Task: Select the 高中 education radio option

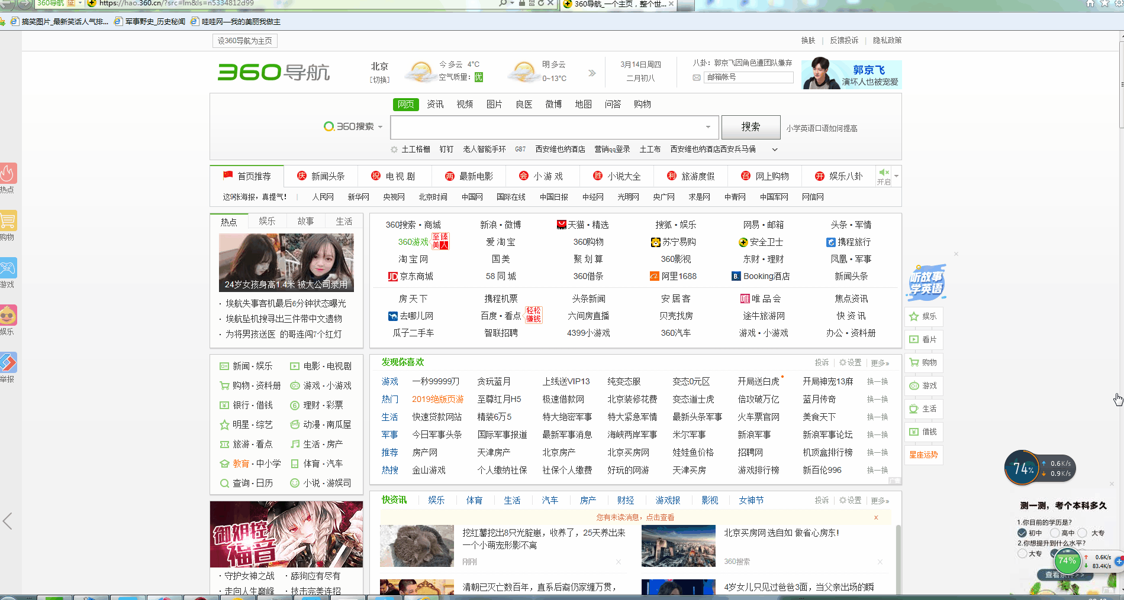Action: click(x=1055, y=533)
